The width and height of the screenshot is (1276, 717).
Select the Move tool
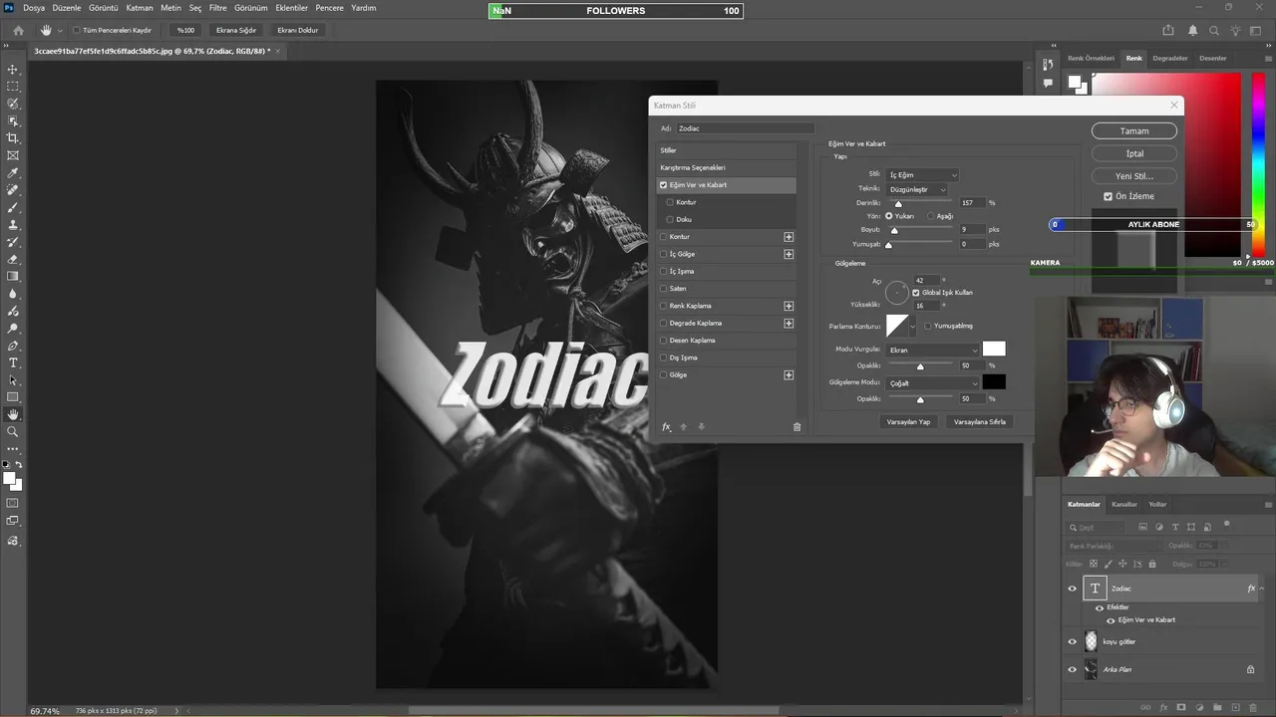click(x=13, y=70)
